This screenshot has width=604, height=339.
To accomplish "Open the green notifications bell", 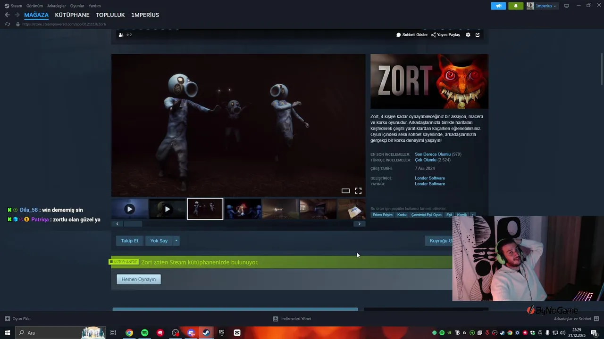I will tap(516, 6).
